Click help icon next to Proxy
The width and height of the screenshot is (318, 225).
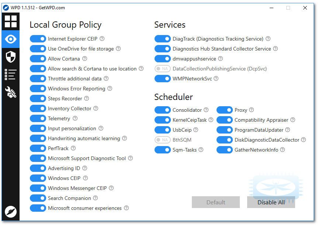[252, 110]
